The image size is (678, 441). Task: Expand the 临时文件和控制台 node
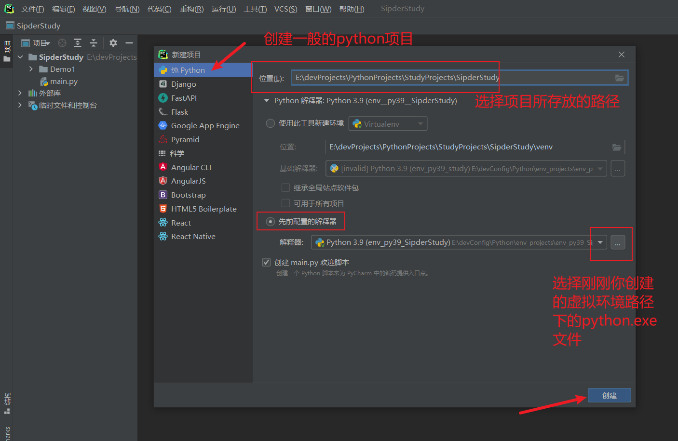click(20, 105)
